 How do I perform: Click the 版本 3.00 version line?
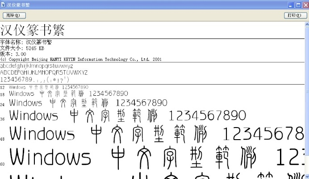tap(13, 54)
